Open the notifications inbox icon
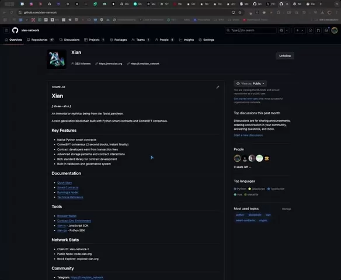This screenshot has height=280, width=341. click(326, 30)
